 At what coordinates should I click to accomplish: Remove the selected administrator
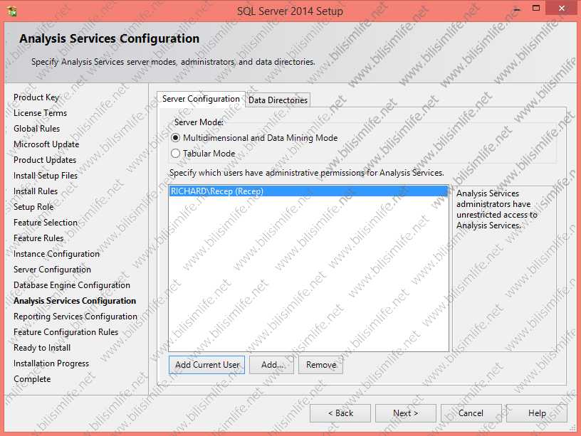321,365
